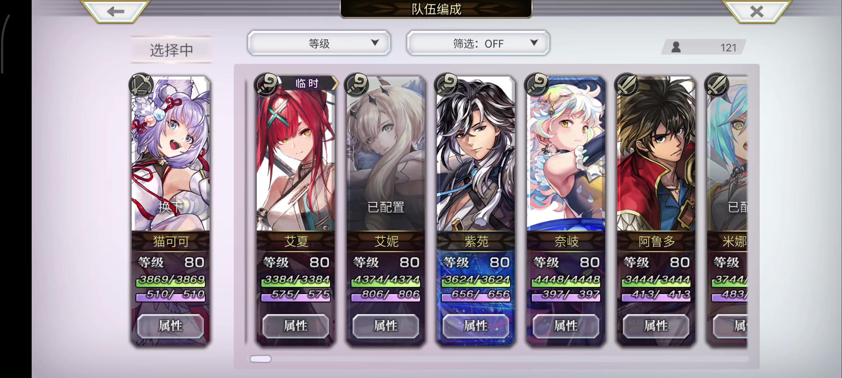Click the staff class icon on 艾夏
Screen dimensions: 842x378
coord(266,85)
